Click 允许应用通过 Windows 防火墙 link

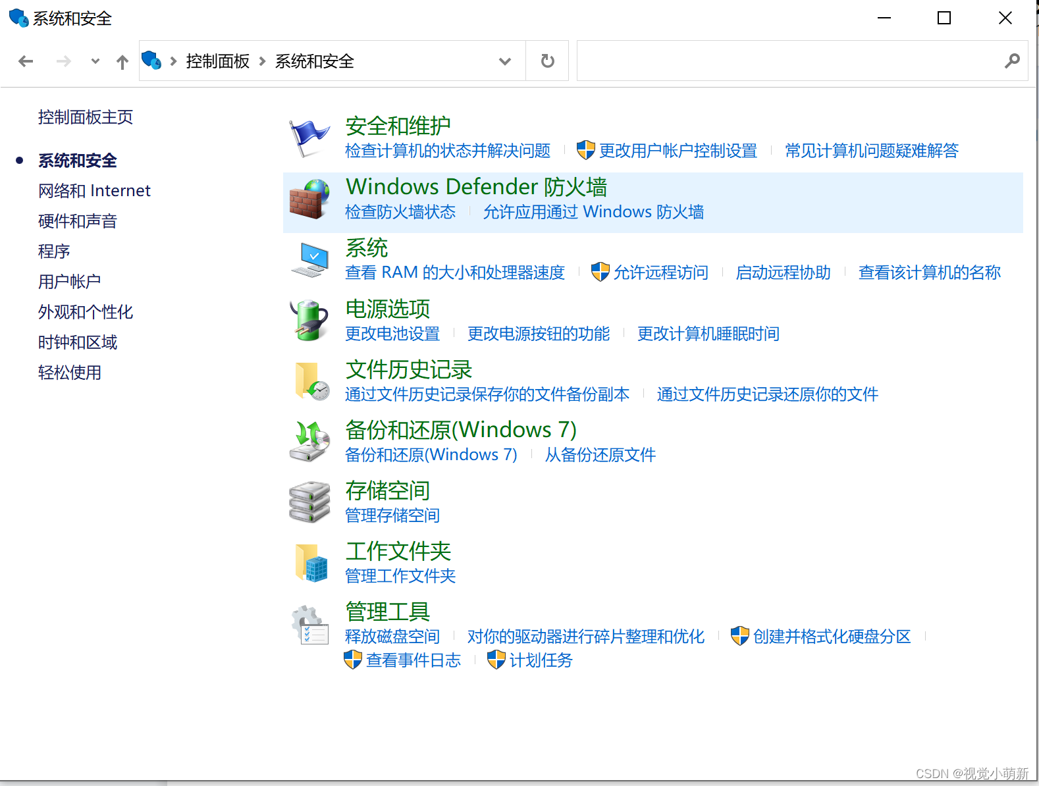[x=593, y=212]
